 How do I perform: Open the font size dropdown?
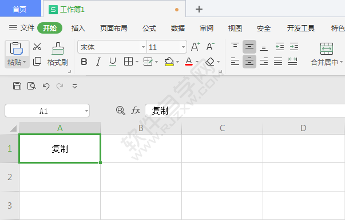pyautogui.click(x=183, y=47)
